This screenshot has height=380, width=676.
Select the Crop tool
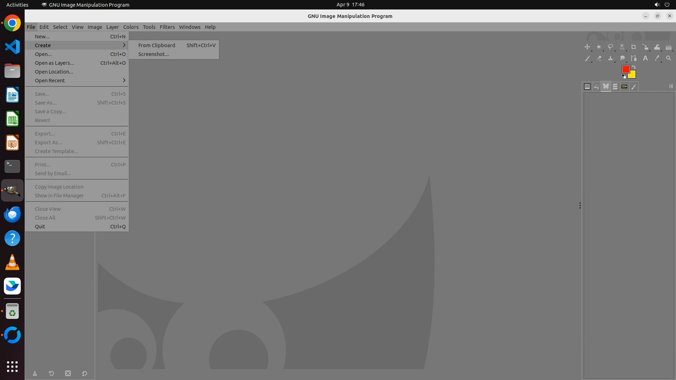point(634,47)
